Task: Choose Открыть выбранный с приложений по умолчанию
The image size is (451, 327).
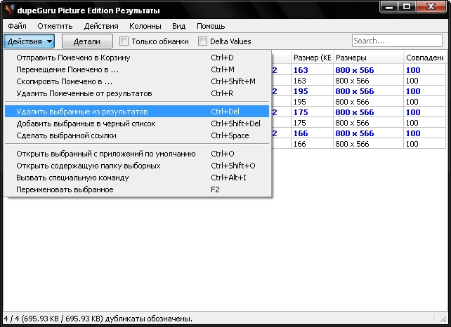Action: tap(137, 154)
